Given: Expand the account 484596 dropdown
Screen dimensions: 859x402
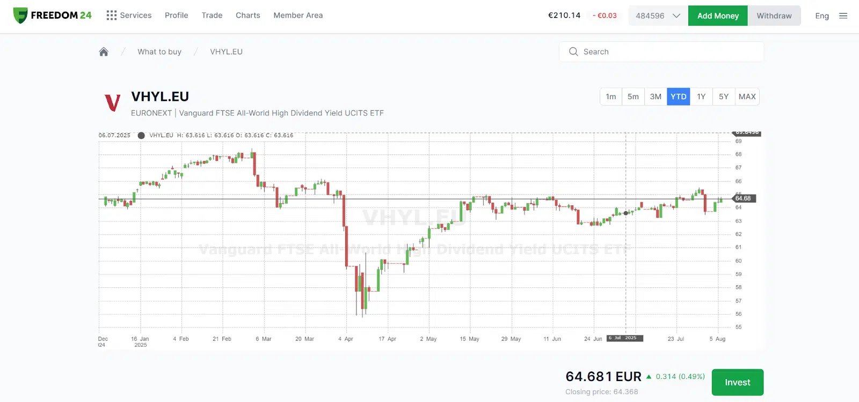Looking at the screenshot, I should [x=658, y=16].
